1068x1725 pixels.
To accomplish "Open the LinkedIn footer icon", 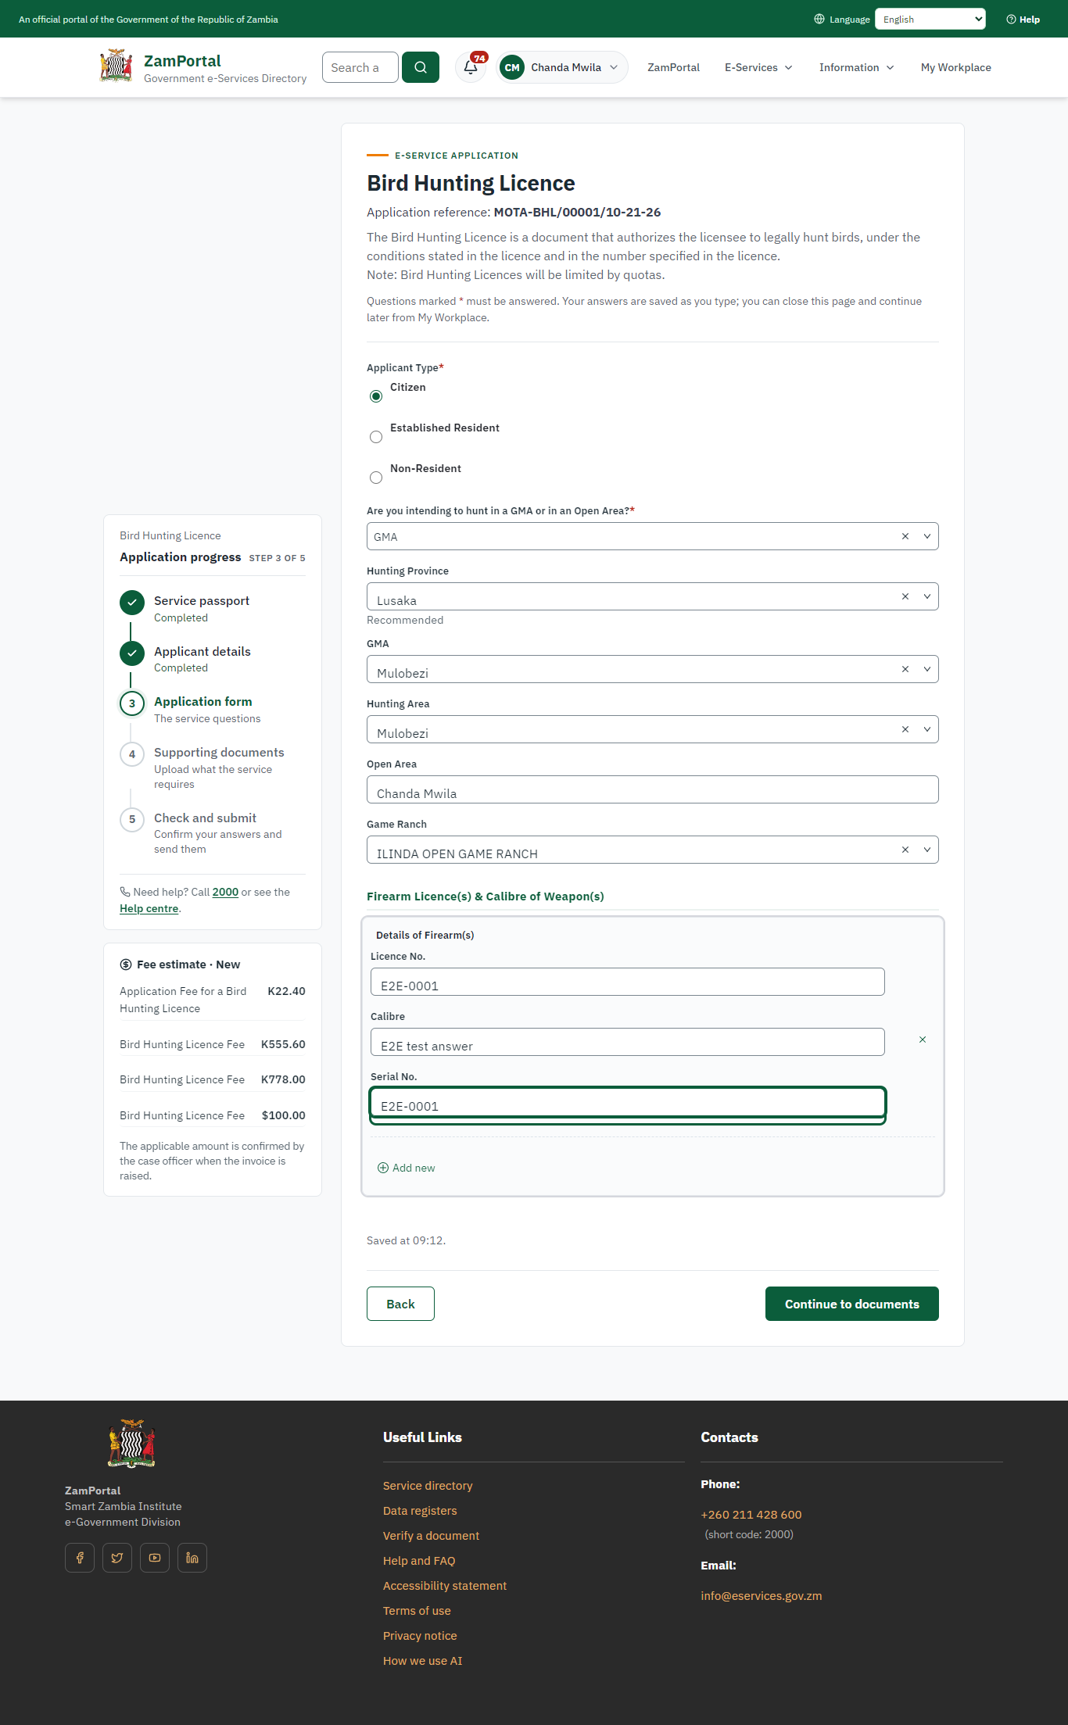I will point(192,1558).
